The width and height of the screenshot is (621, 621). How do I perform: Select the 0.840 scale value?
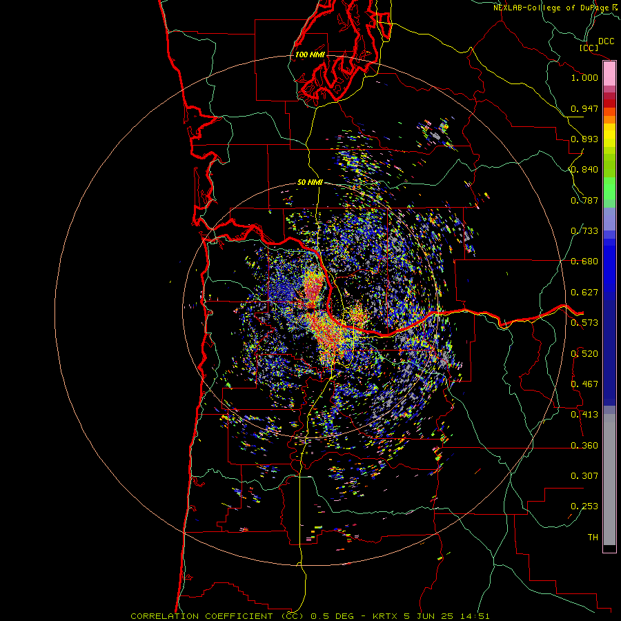(x=584, y=170)
